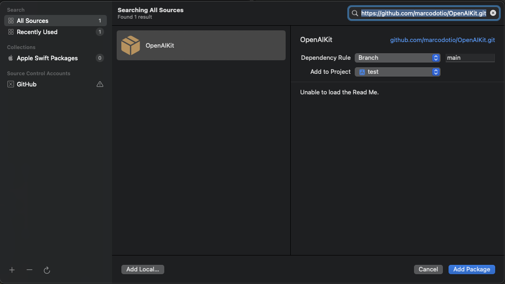This screenshot has width=505, height=284.
Task: Remove selected source with minus icon
Action: (x=29, y=270)
